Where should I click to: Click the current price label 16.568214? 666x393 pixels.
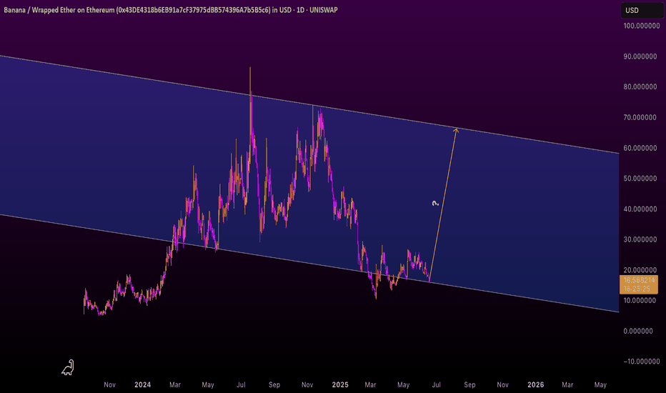pyautogui.click(x=639, y=280)
